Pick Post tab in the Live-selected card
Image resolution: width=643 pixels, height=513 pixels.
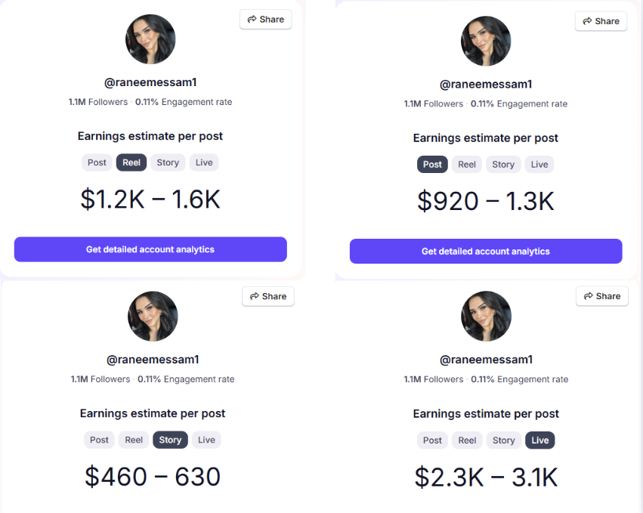click(x=432, y=440)
